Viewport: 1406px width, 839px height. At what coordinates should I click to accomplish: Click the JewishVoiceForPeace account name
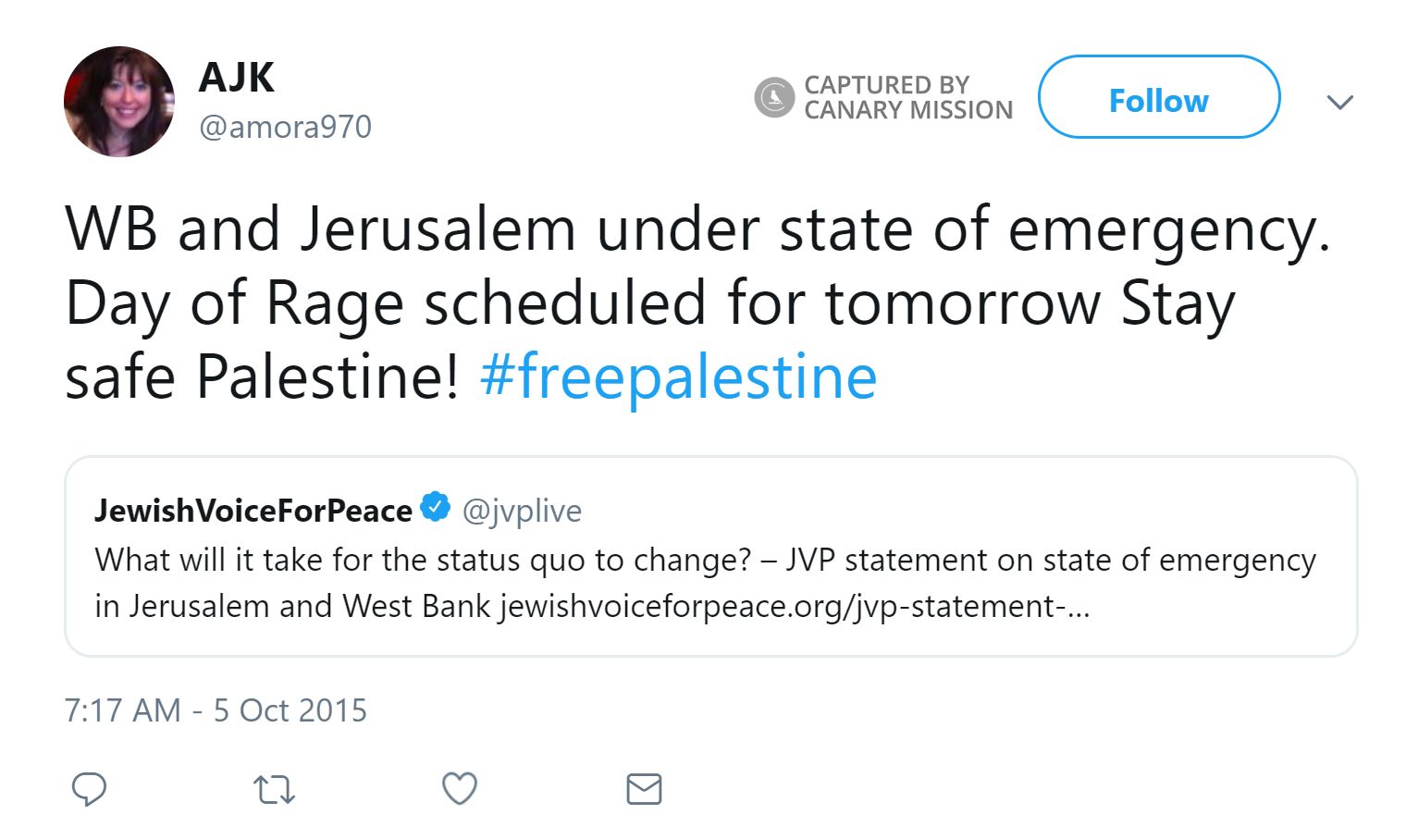253,510
